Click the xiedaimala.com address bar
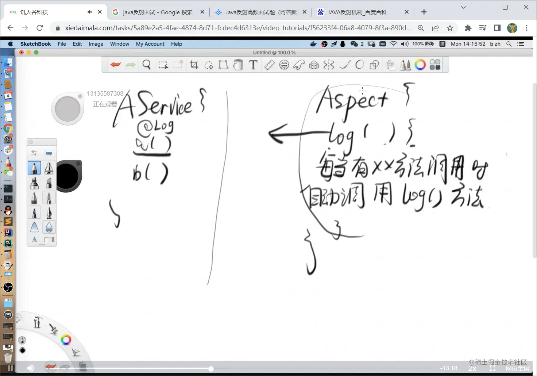The image size is (537, 376). tap(238, 28)
